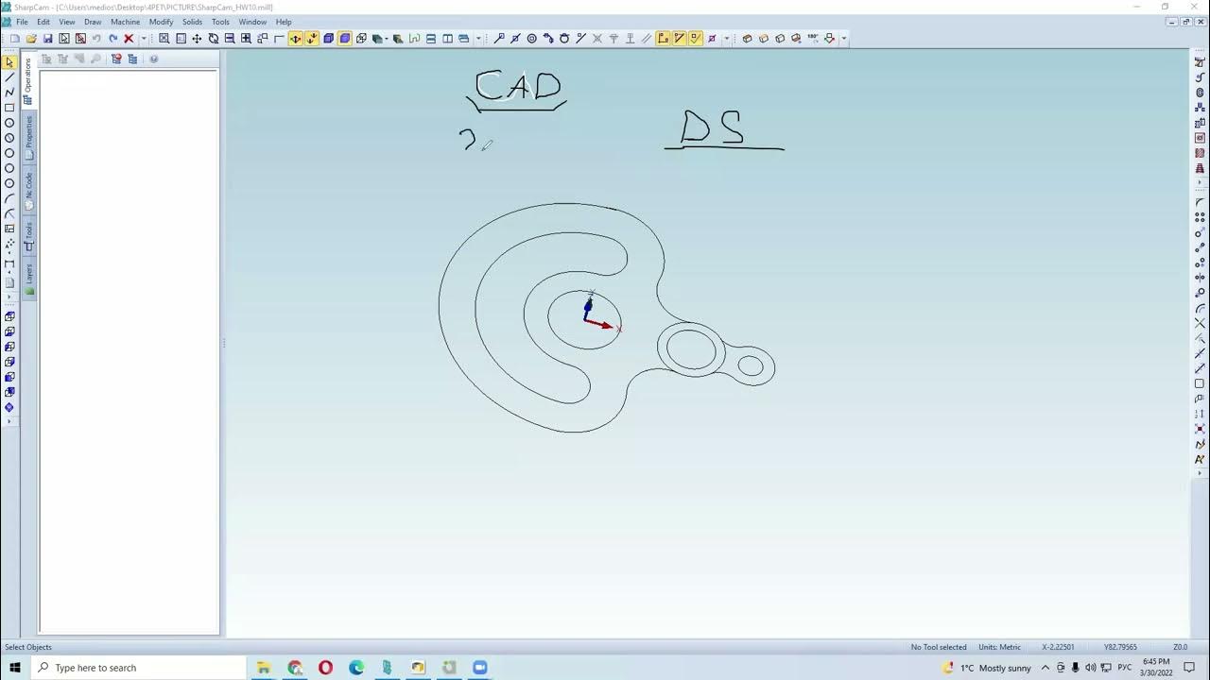This screenshot has width=1210, height=680.
Task: Open File Explorer from the taskbar
Action: [x=264, y=668]
